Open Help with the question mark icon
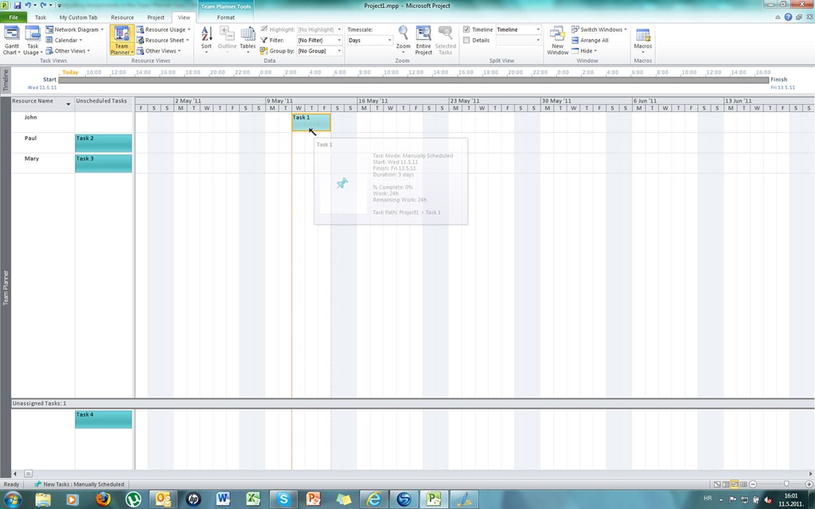This screenshot has width=815, height=509. tap(788, 17)
